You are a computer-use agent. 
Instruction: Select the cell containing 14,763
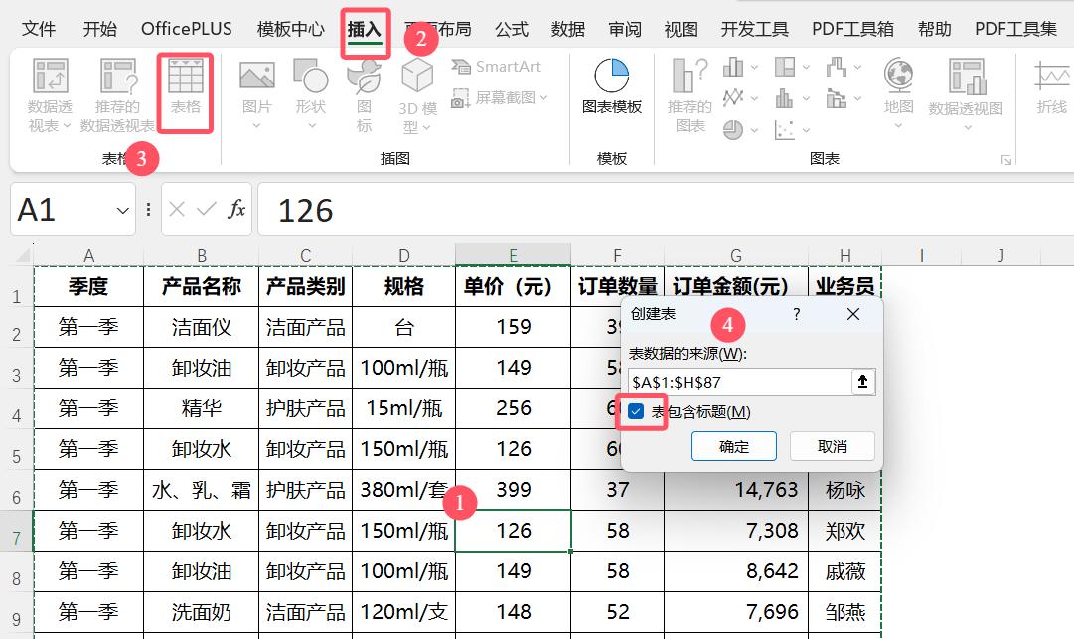point(736,490)
